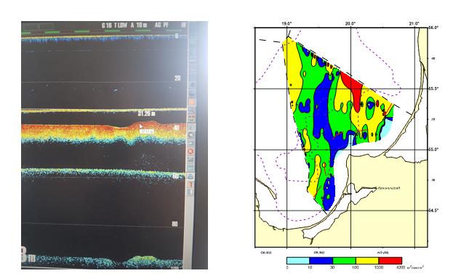Click the screenshot camera icon in sidebar

(x=191, y=143)
